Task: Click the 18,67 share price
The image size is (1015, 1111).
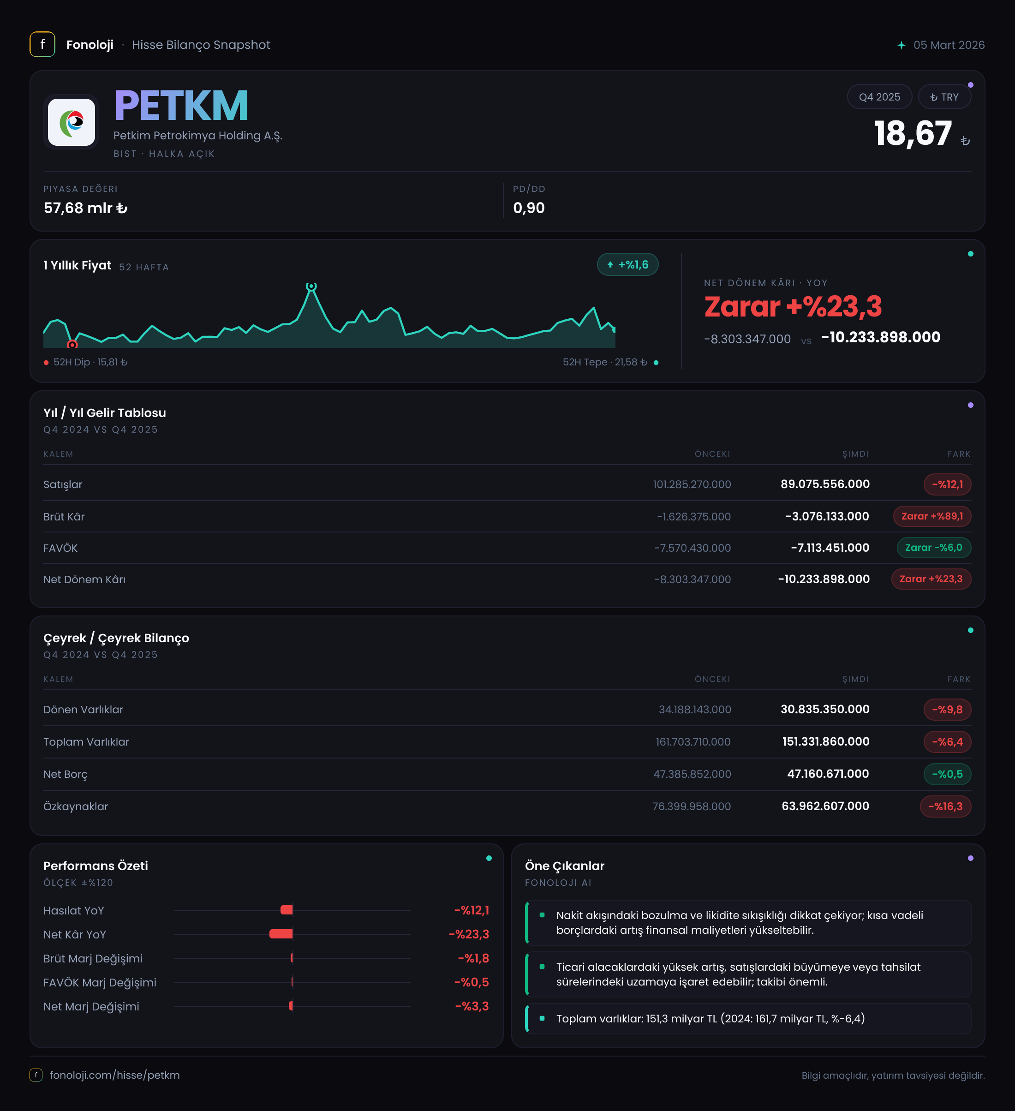Action: (913, 133)
